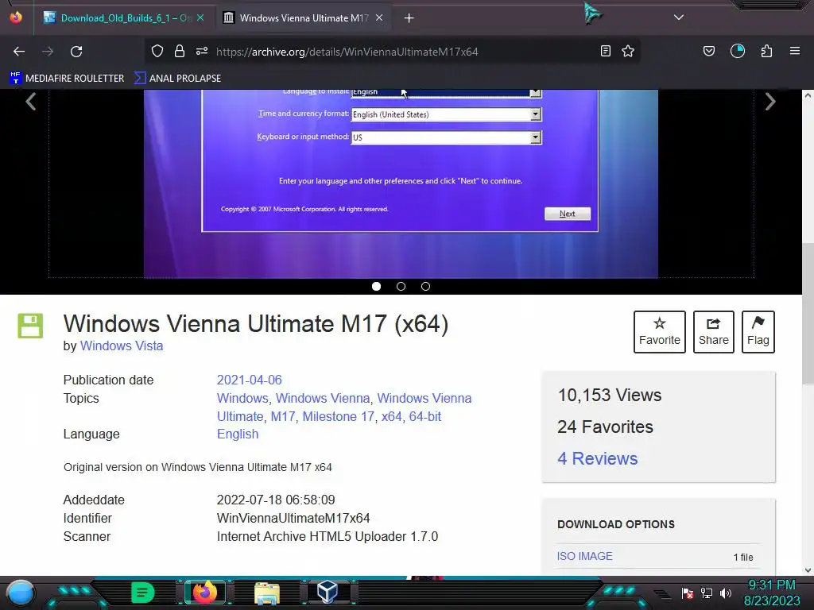Open MEDIAFIRE ROULETTER bookmark
Screen dimensions: 814x610
click(x=67, y=79)
